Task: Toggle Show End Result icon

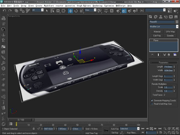Action: (158, 55)
